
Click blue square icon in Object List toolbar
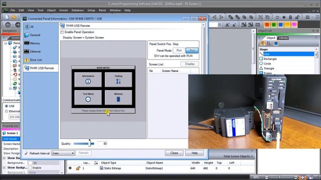pos(276,43)
